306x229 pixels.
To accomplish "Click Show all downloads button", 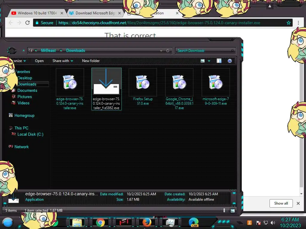I will pyautogui.click(x=281, y=203).
